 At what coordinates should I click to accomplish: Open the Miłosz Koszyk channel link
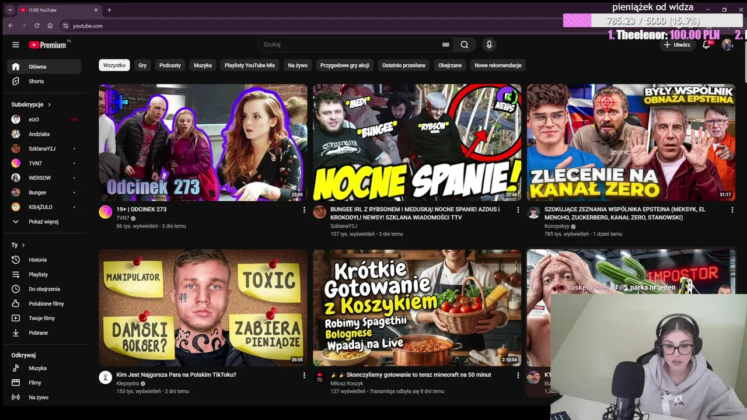coord(347,383)
